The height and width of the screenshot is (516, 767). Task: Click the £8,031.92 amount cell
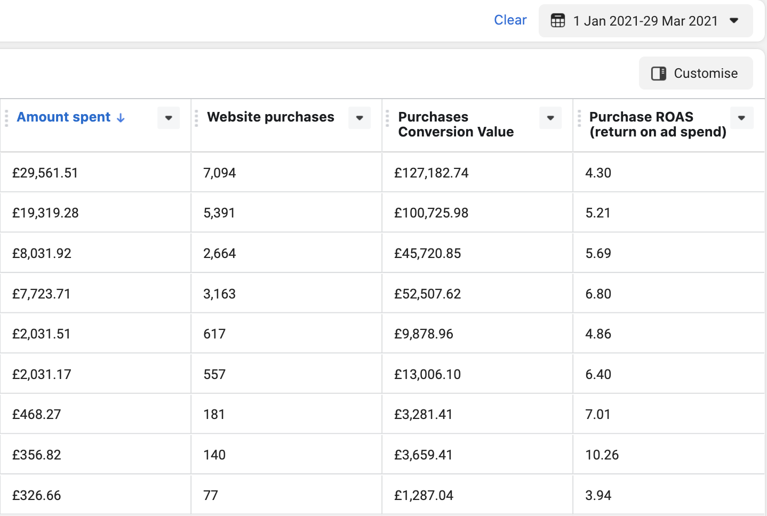[x=95, y=253]
